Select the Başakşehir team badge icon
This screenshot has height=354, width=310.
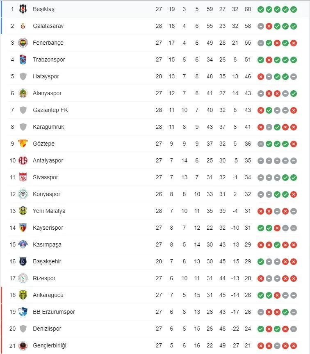23,261
